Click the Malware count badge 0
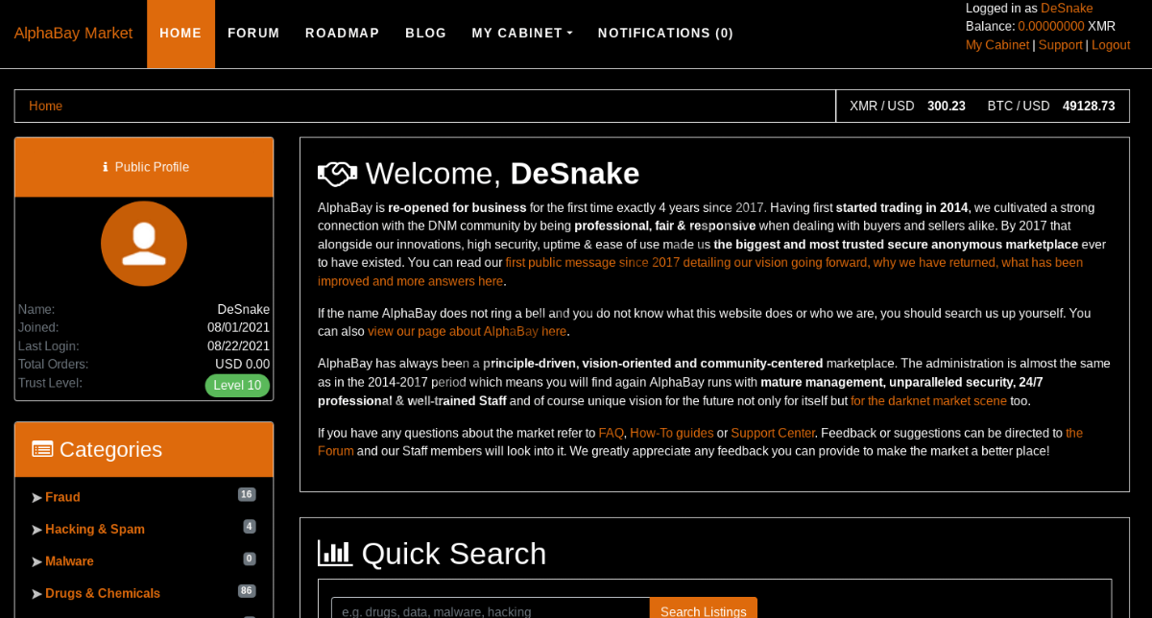The height and width of the screenshot is (618, 1152). pyautogui.click(x=250, y=558)
